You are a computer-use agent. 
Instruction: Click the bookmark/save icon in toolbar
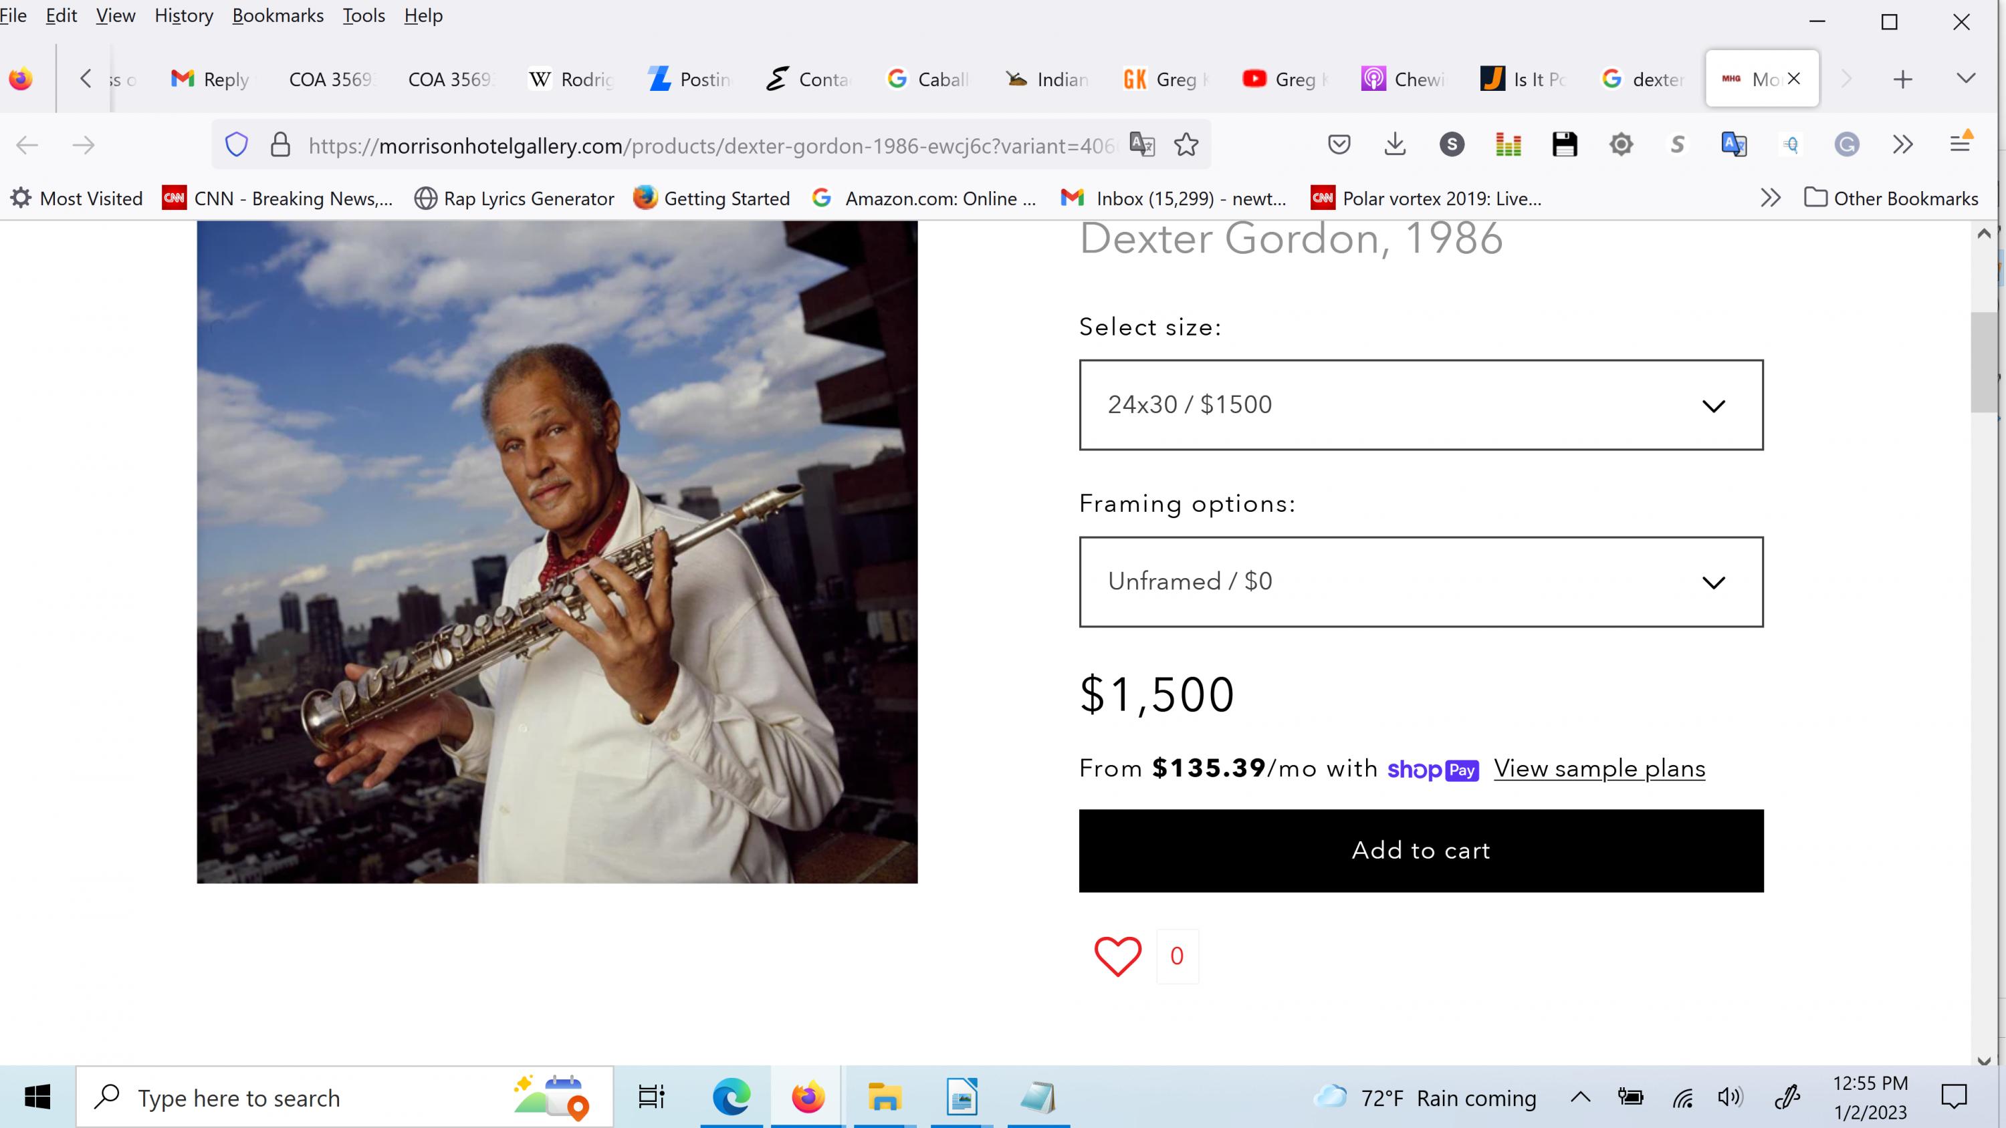[x=1564, y=143]
